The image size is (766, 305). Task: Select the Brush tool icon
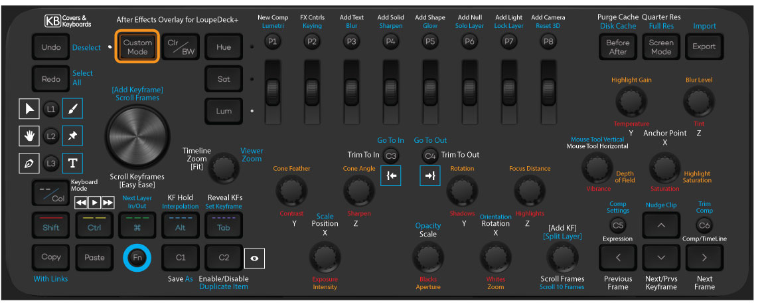[x=72, y=108]
